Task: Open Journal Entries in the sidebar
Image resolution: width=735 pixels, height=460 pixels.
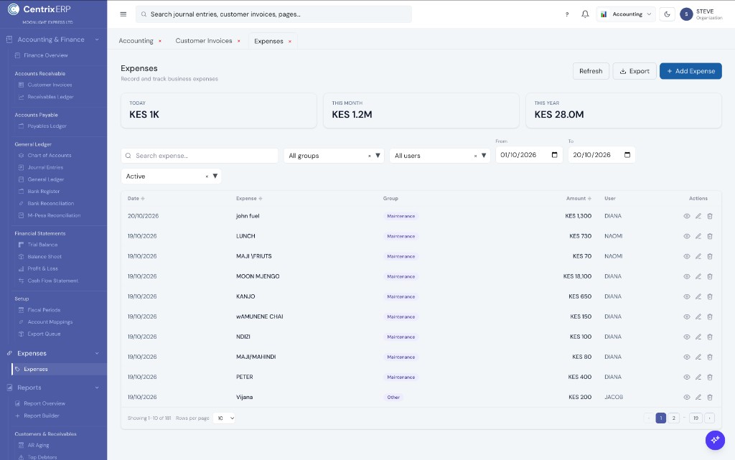Action: pos(45,167)
